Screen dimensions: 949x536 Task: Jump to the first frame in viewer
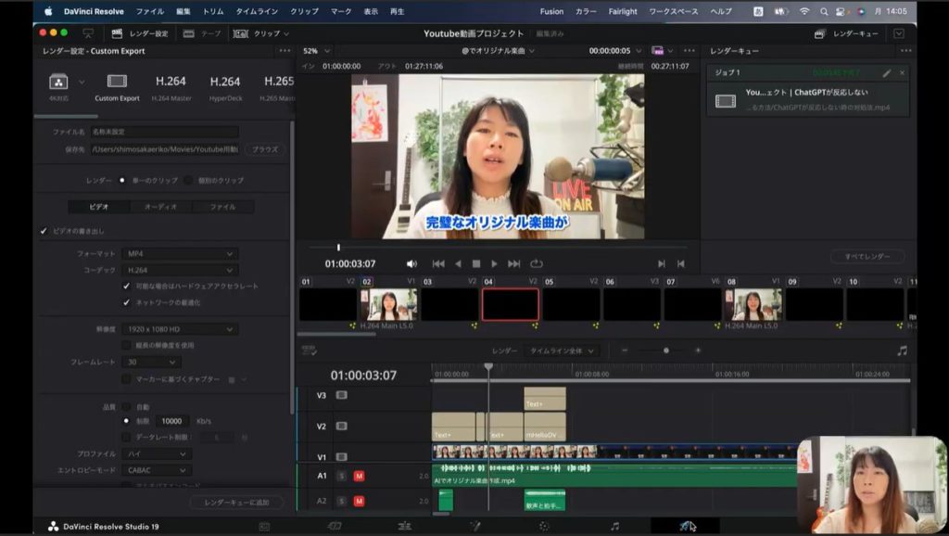[x=437, y=264]
